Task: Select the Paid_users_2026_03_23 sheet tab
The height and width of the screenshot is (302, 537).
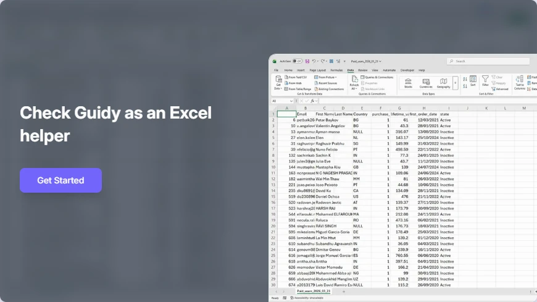Action: click(314, 291)
